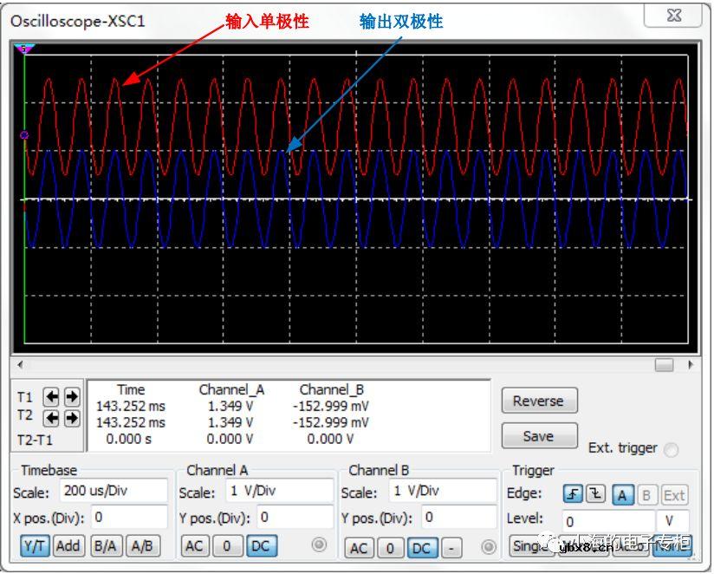Change the Timebase scale value

[113, 492]
